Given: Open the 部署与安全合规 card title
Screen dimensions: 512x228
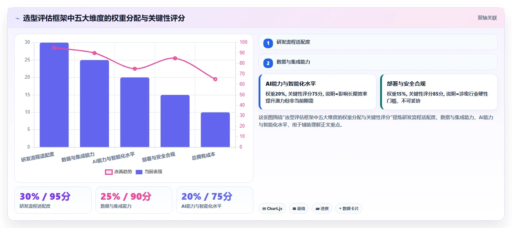Looking at the screenshot, I should click(x=406, y=84).
